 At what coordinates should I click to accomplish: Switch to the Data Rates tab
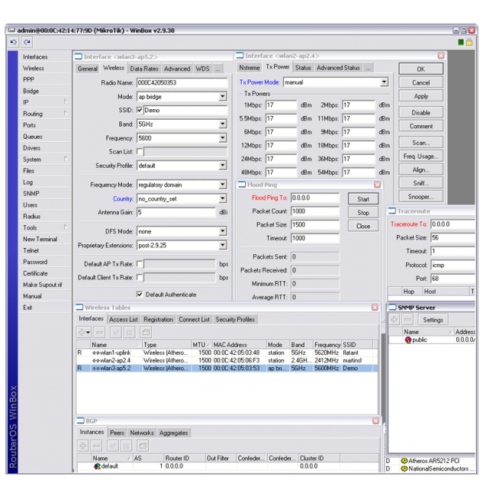(144, 69)
